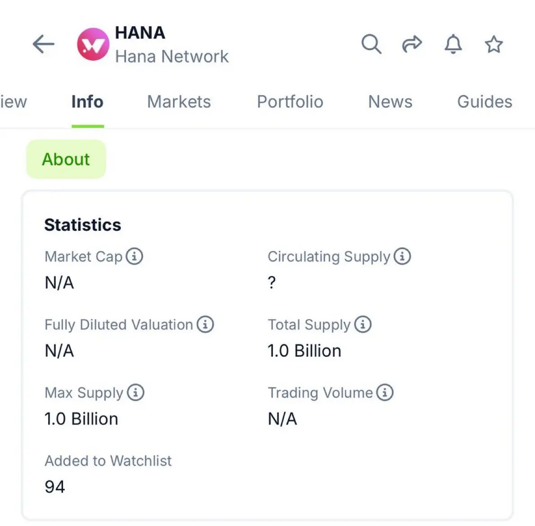Viewport: 535px width, 526px height.
Task: Show Market Cap info tooltip
Action: click(x=135, y=256)
